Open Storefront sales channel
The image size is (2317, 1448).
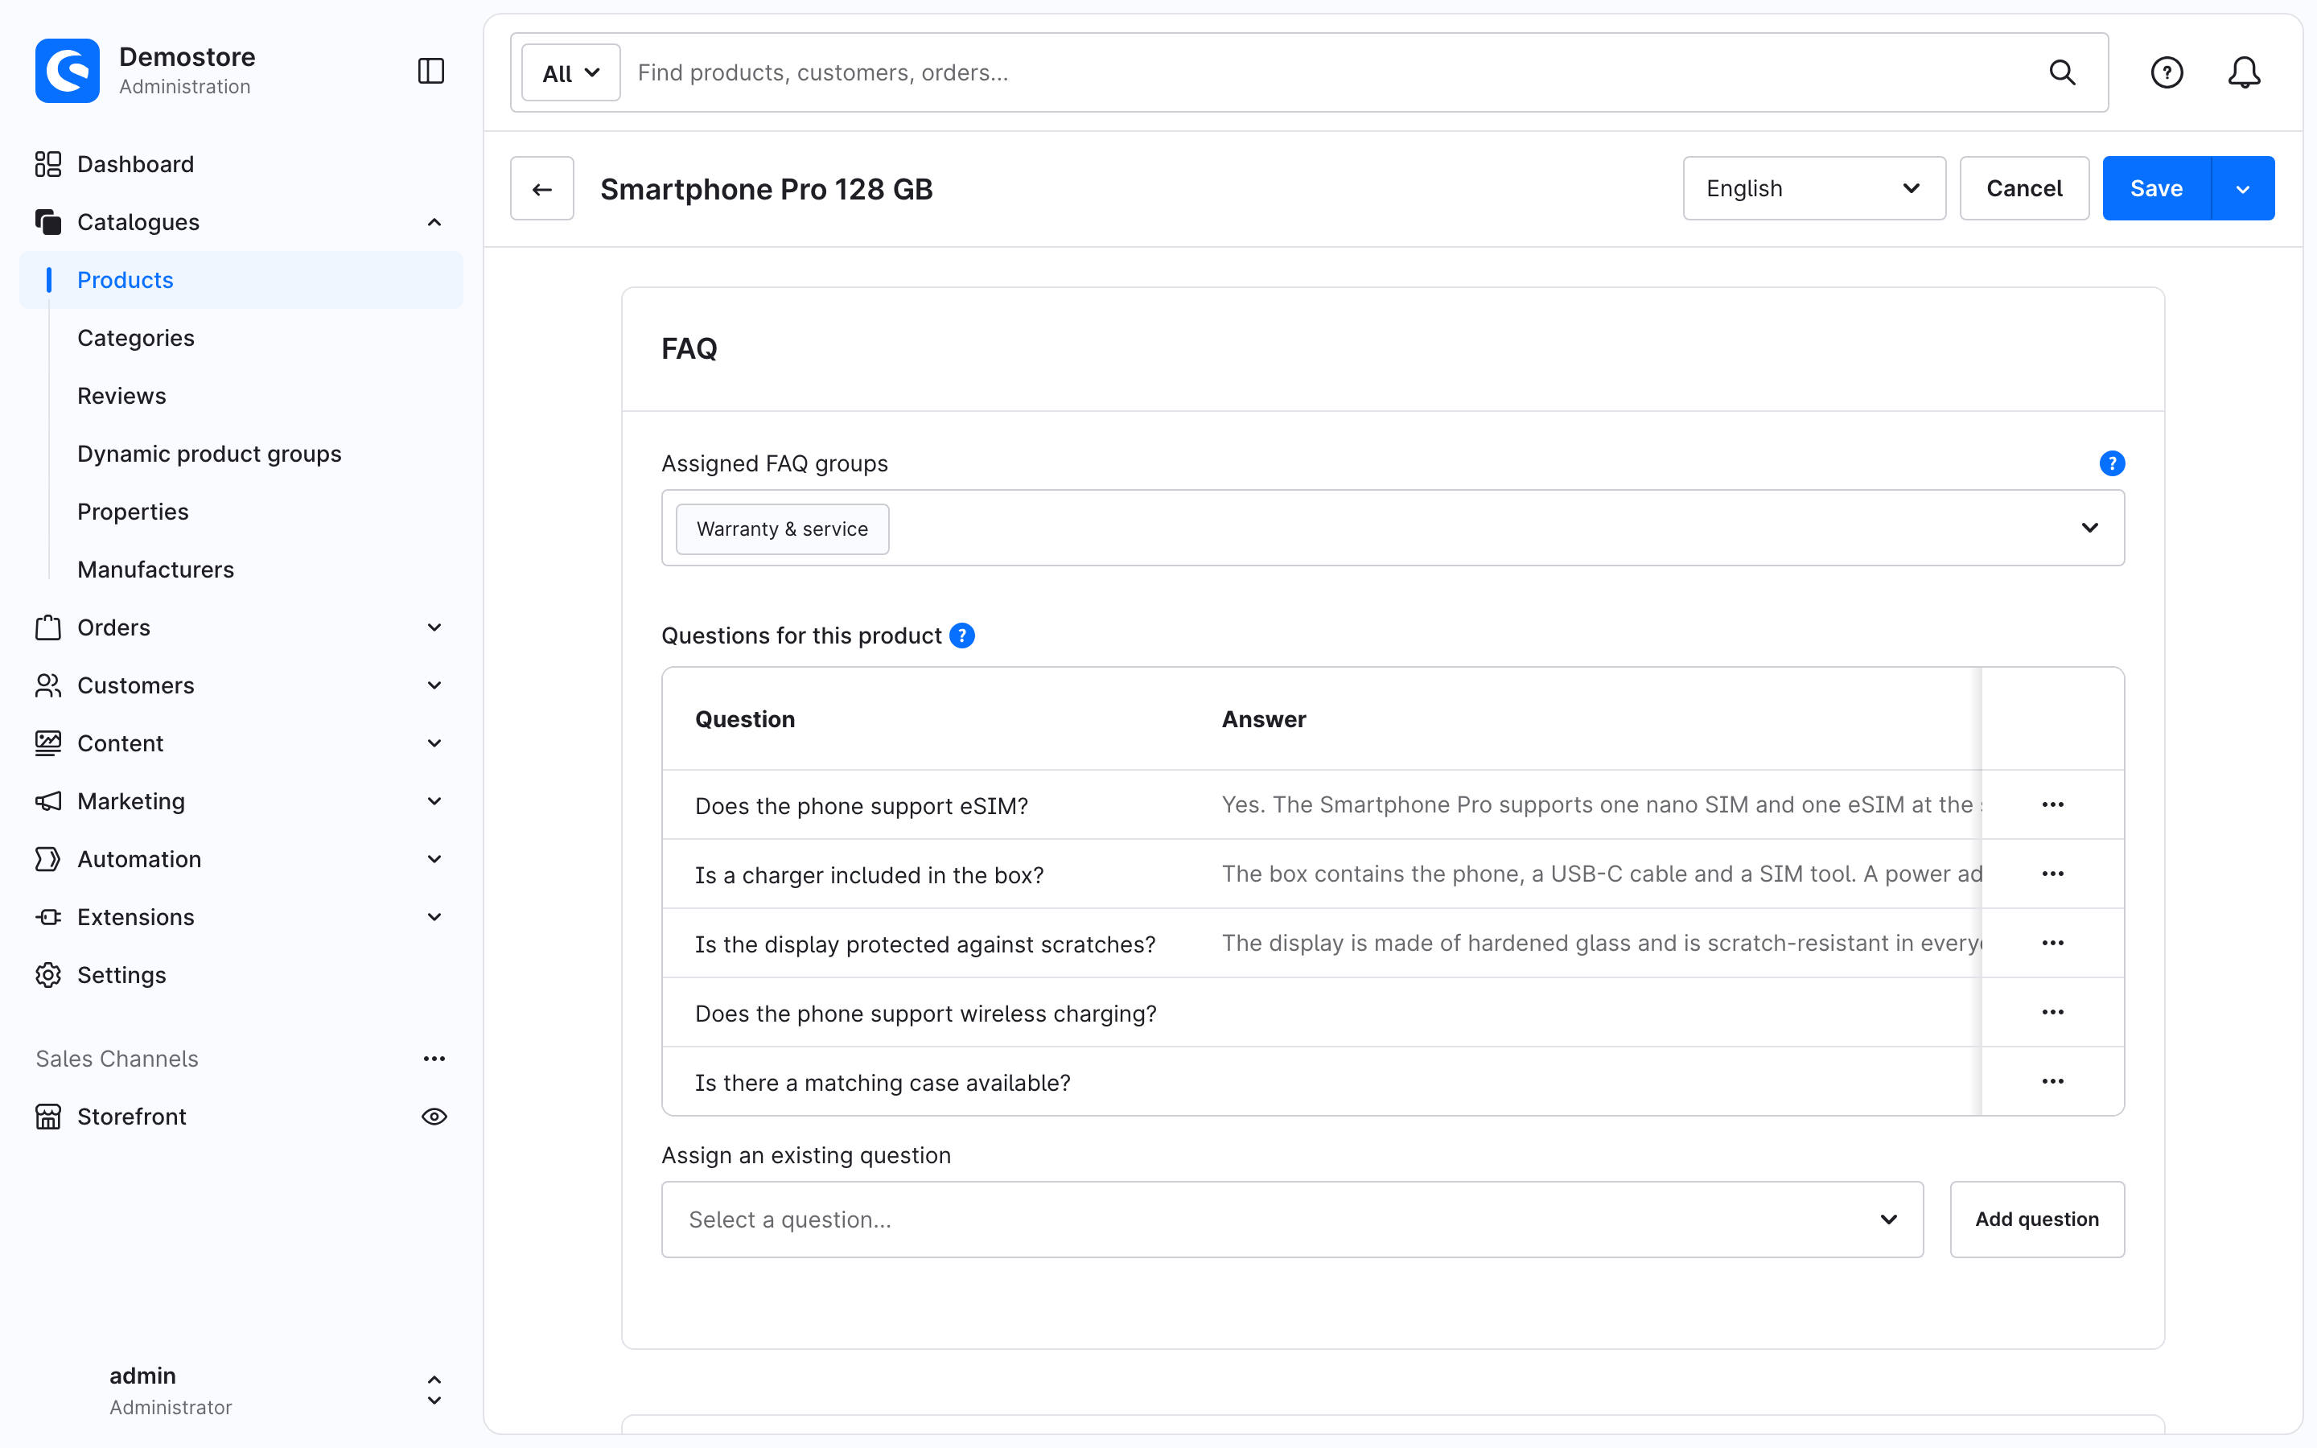tap(131, 1117)
